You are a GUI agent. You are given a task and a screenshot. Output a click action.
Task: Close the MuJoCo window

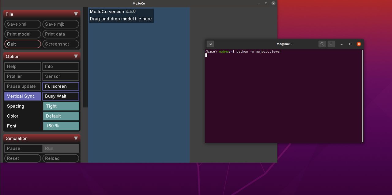273,3
